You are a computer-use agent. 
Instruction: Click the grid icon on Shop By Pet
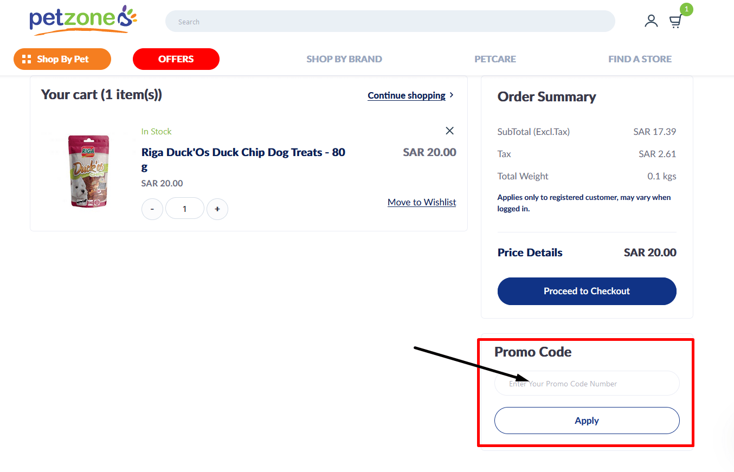pos(26,59)
